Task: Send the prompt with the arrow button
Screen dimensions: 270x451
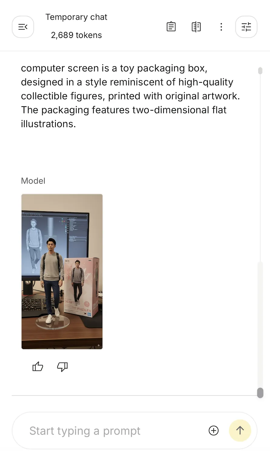Action: [240, 430]
